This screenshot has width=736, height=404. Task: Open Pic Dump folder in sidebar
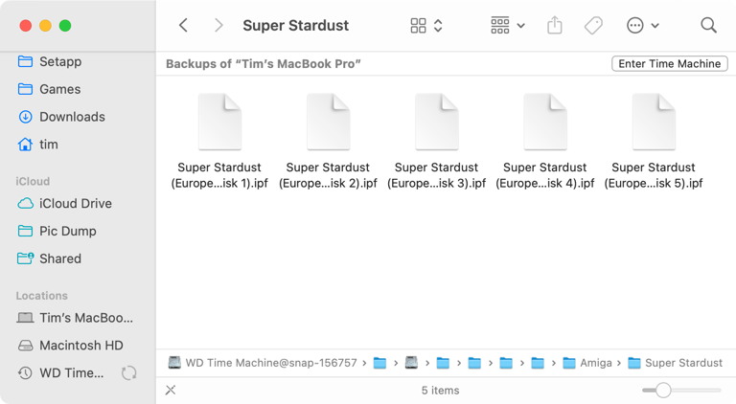point(57,231)
